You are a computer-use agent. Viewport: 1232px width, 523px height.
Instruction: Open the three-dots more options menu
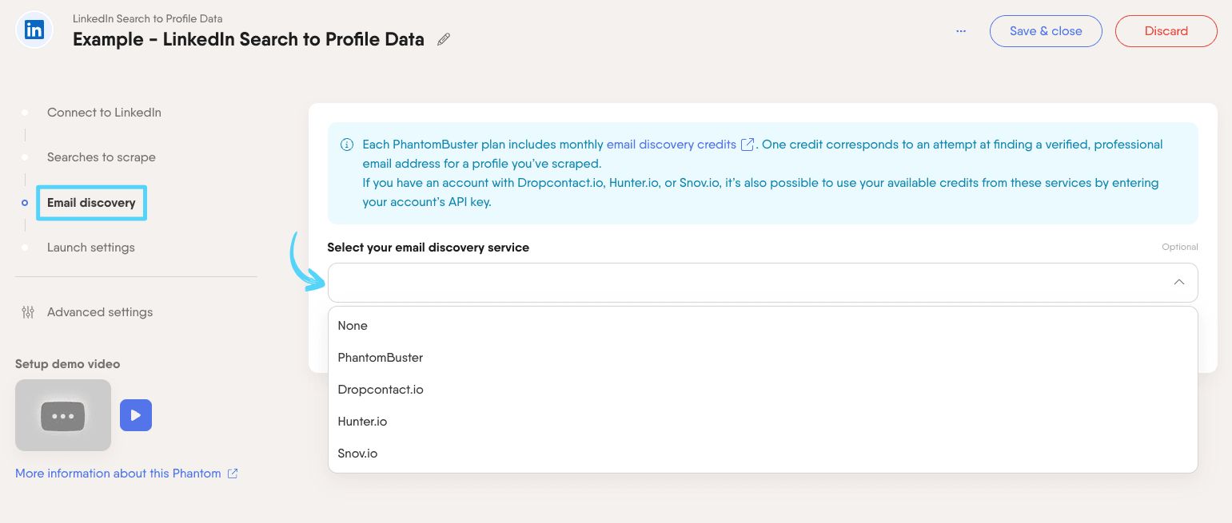pos(961,31)
